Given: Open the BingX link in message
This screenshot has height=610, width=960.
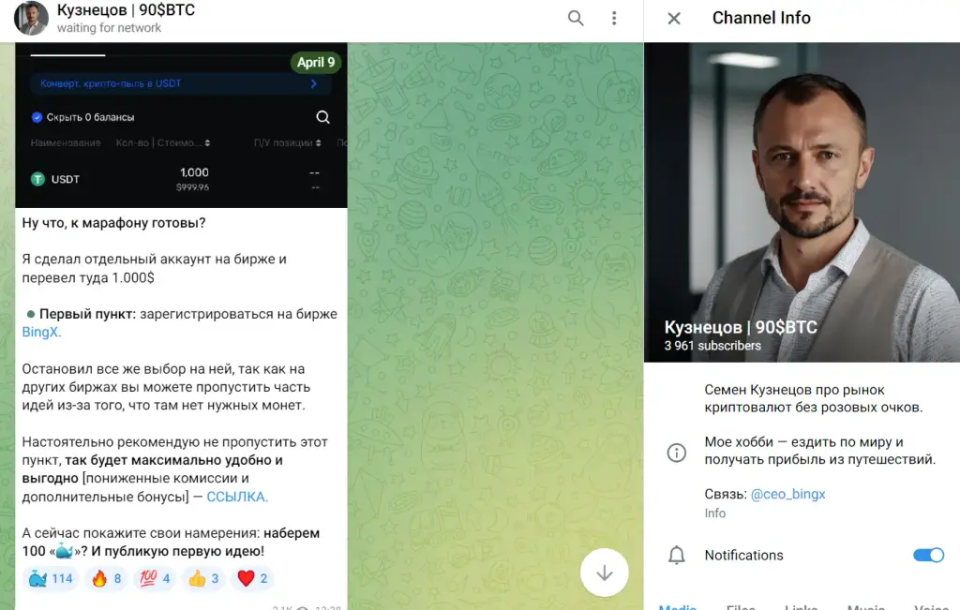Looking at the screenshot, I should [x=41, y=333].
